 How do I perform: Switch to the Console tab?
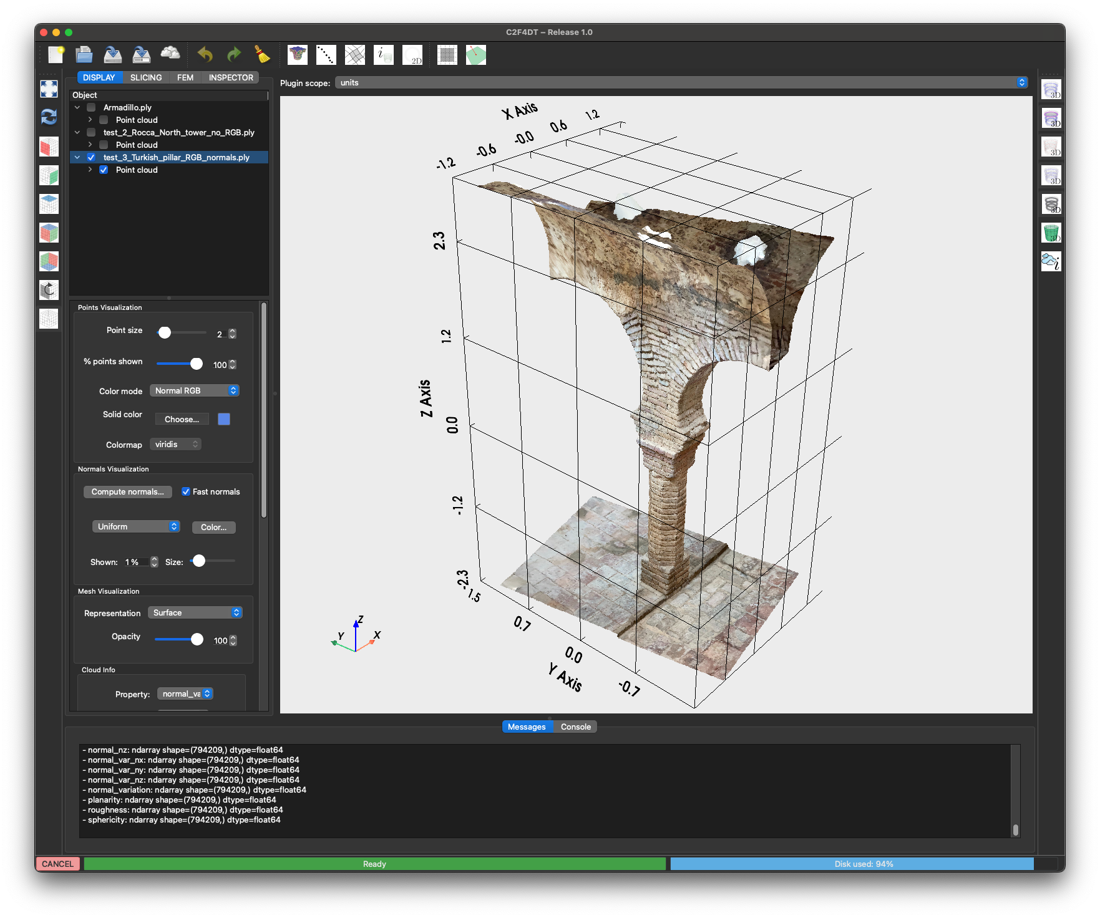(x=575, y=727)
